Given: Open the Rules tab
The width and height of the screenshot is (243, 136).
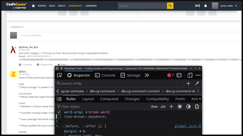Looking at the screenshot, I should point(71,99).
